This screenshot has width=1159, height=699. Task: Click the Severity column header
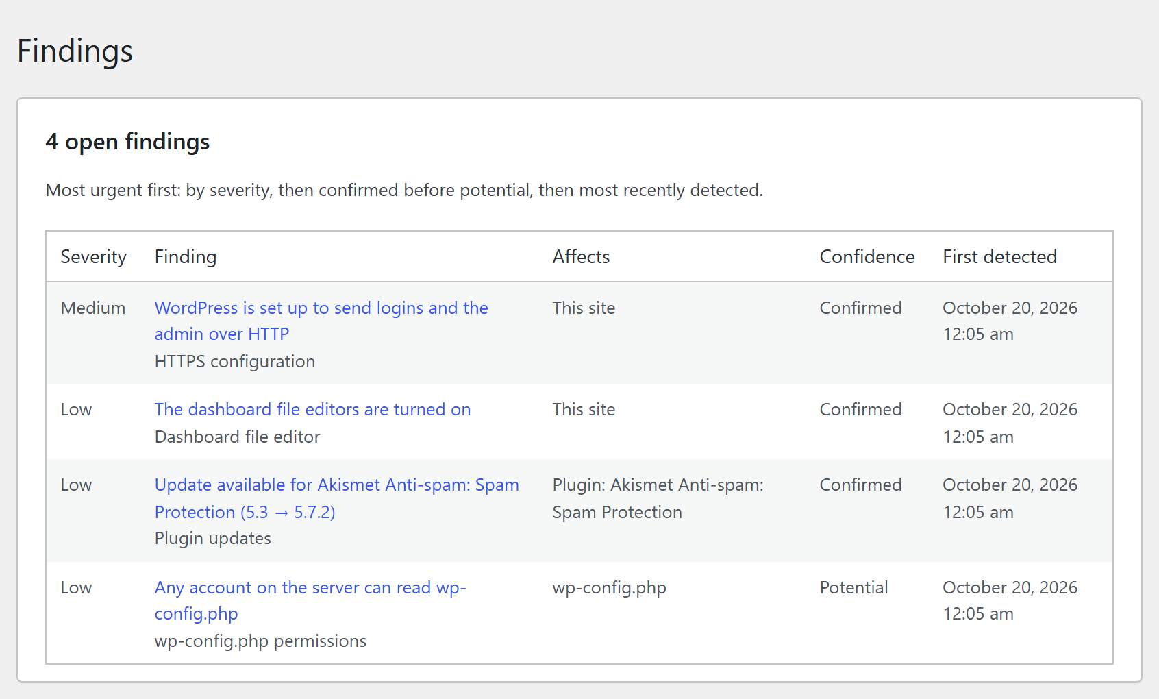click(94, 256)
